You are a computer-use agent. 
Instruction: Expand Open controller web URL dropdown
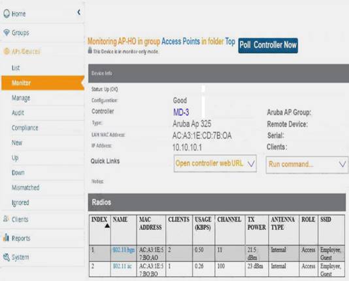pyautogui.click(x=215, y=164)
